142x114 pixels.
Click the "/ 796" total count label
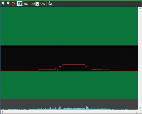click(x=42, y=4)
